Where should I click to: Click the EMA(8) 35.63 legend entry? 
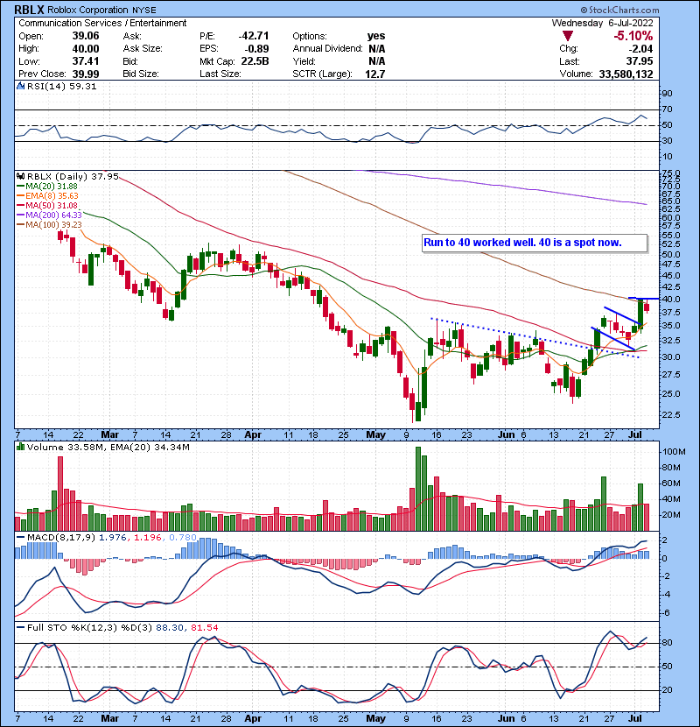pyautogui.click(x=48, y=196)
